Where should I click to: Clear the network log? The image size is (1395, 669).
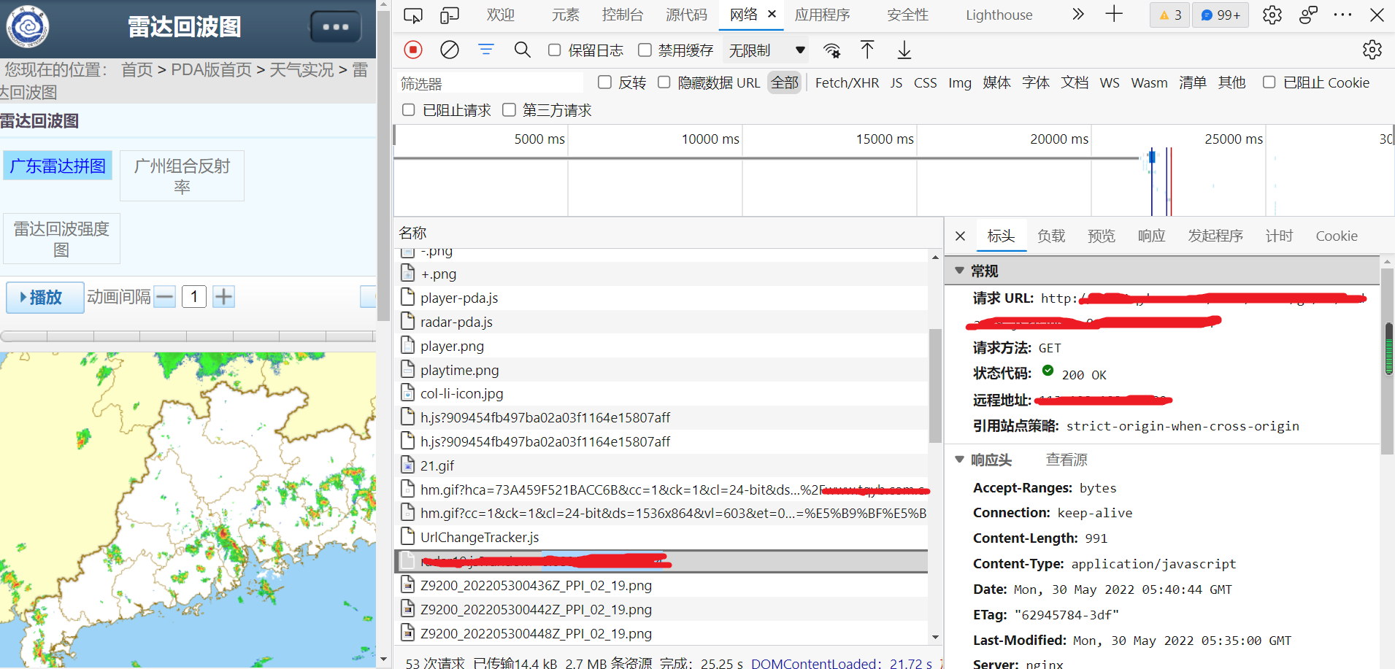[450, 50]
